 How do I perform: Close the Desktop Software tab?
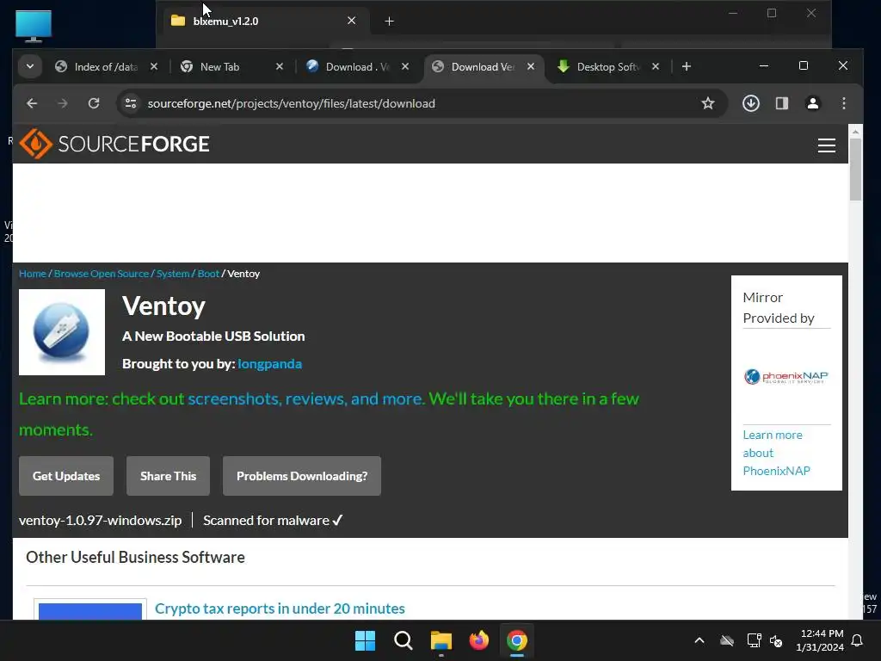[655, 66]
